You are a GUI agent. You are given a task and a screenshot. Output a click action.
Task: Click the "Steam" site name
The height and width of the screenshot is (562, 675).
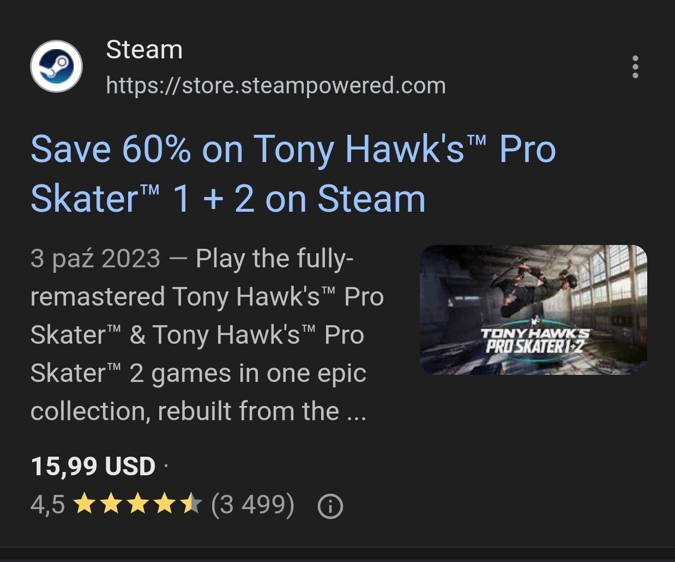pos(144,50)
